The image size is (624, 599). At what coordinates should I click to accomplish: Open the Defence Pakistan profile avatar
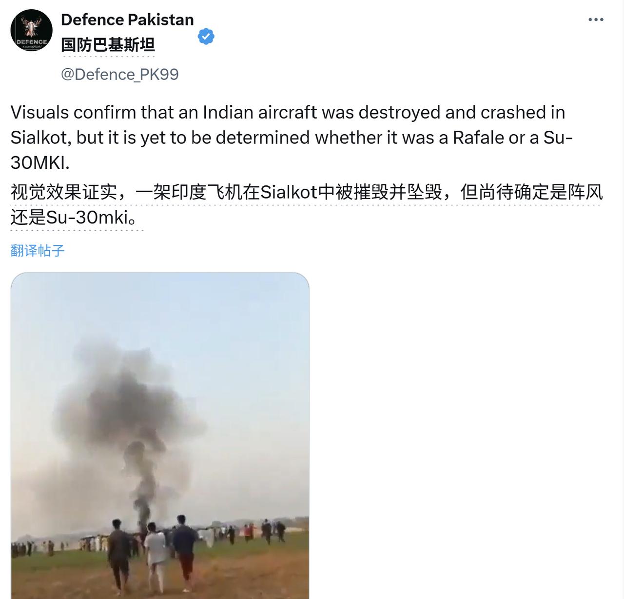coord(32,31)
